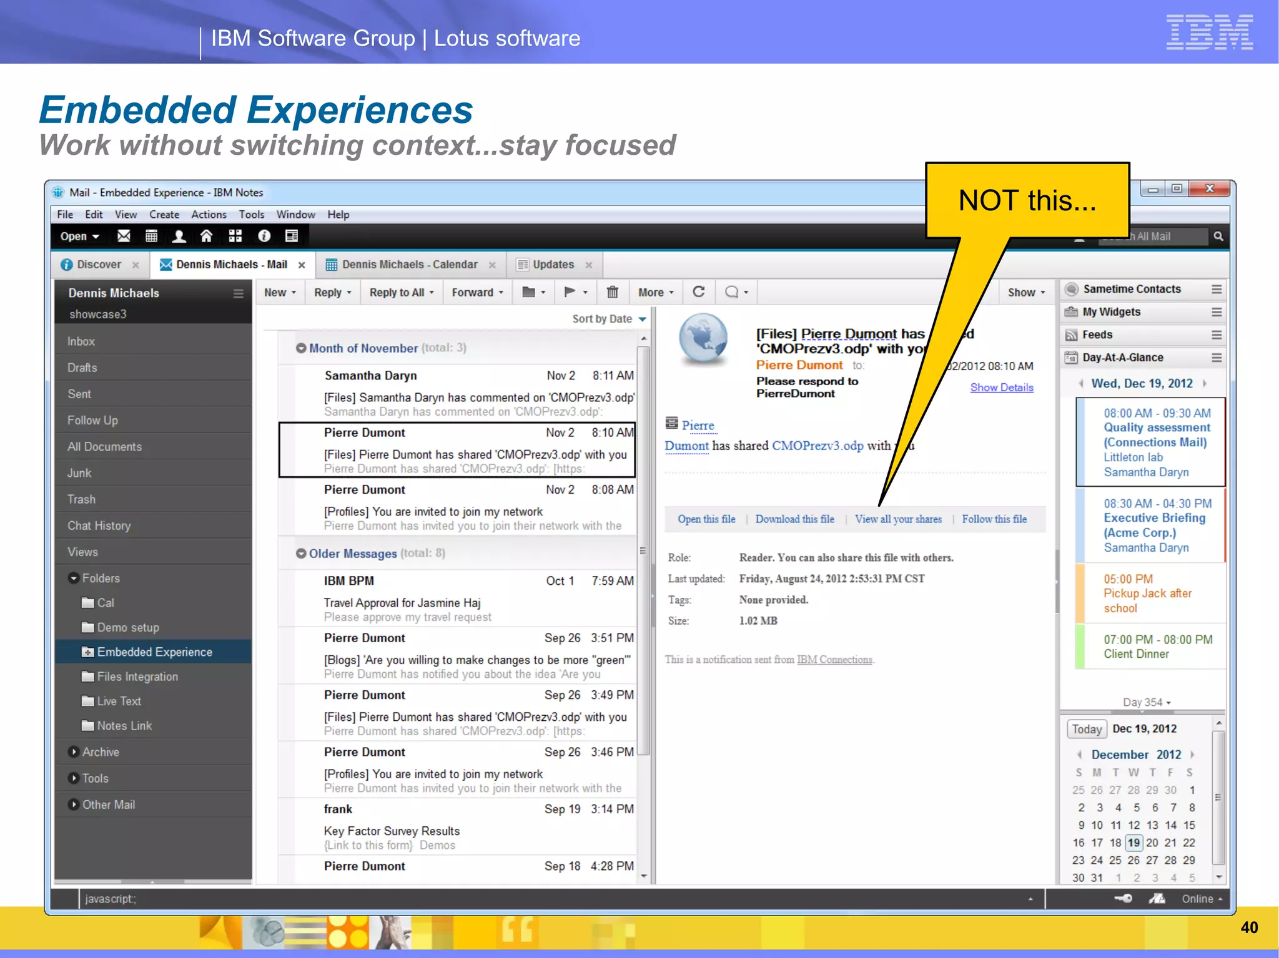Screen dimensions: 1279x958
Task: Open the Calendar grid icon in the toolbar
Action: (151, 236)
